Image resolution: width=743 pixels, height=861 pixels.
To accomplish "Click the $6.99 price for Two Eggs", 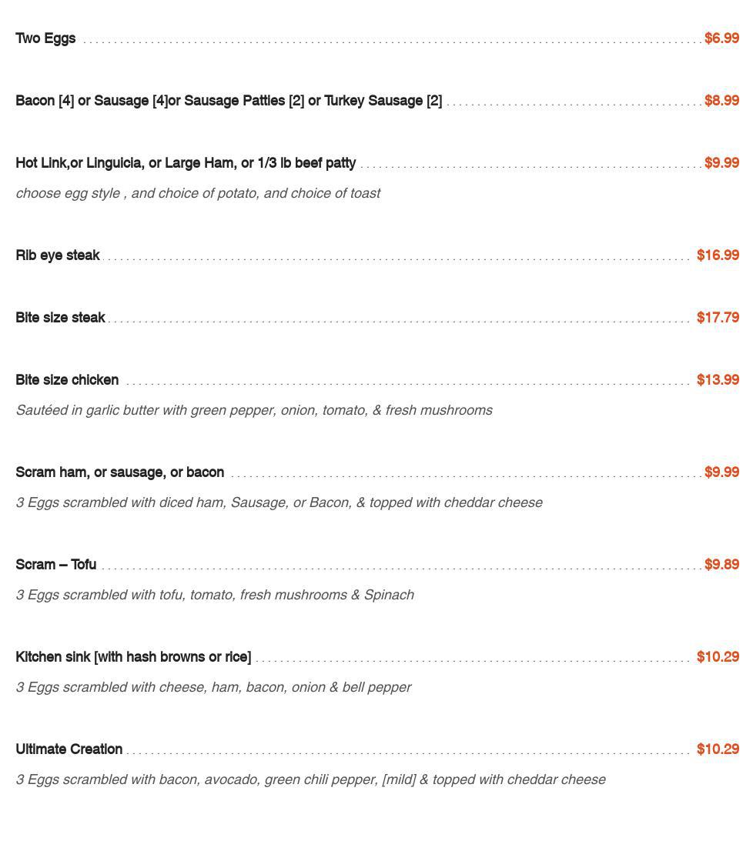I will 721,38.
